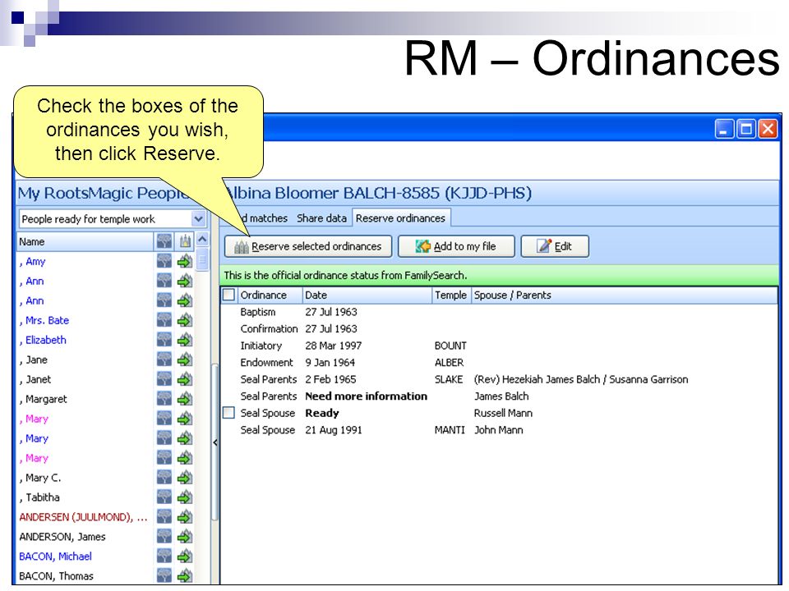Click the green arrow icon for Mary C.

[x=185, y=478]
